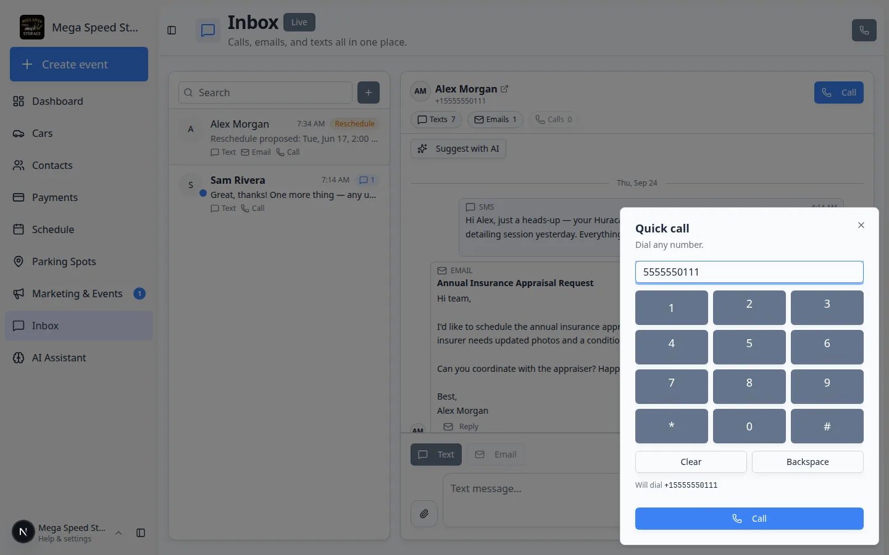Image resolution: width=889 pixels, height=555 pixels.
Task: Select the Email compose tab
Action: click(496, 454)
